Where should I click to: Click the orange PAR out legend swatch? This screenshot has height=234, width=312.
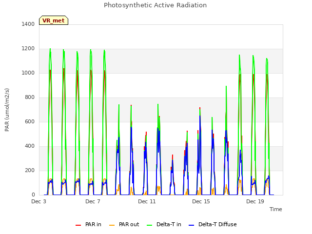coord(112,225)
